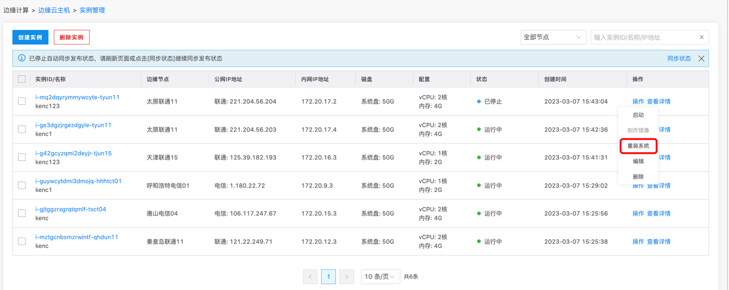Check the box for i-mq2dqyrymmywcyte-tyun11
This screenshot has width=729, height=290.
[x=22, y=101]
